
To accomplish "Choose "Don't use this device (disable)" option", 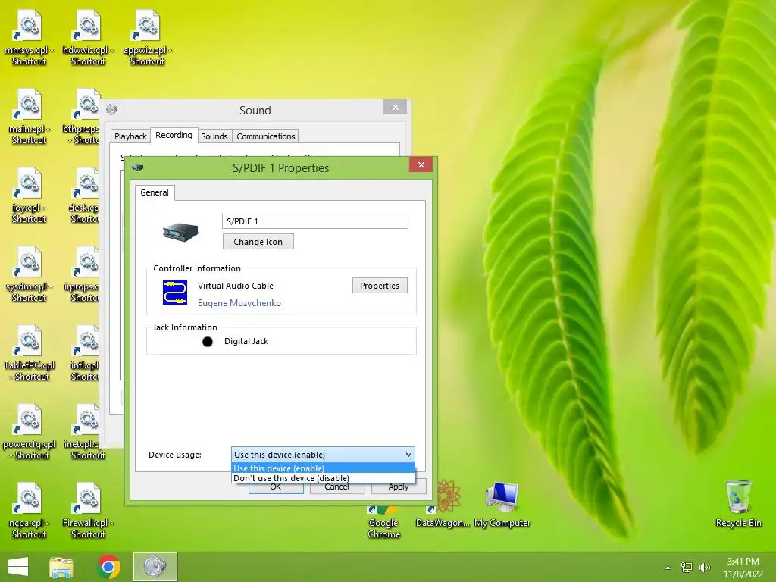I will [323, 478].
